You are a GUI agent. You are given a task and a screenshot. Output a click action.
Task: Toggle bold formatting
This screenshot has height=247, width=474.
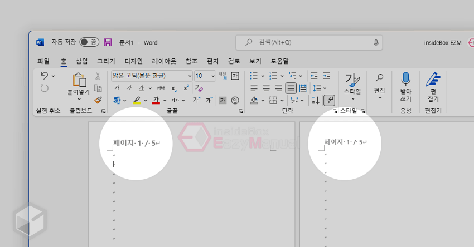(x=117, y=88)
